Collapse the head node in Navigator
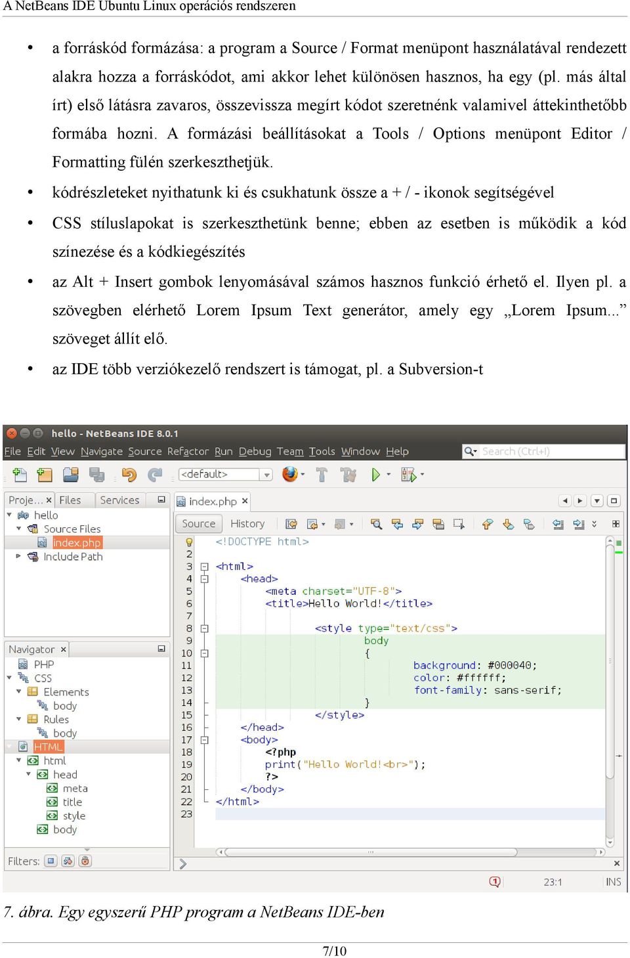This screenshot has width=630, height=958. coord(28,774)
